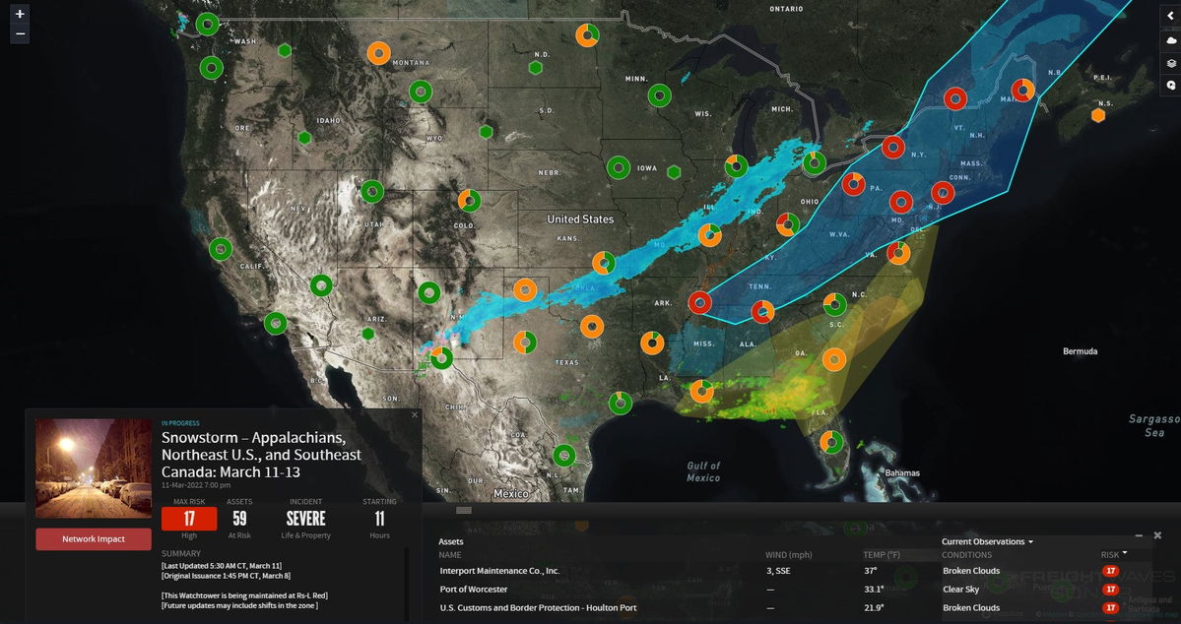Click the red ring marker in Arkansas
The width and height of the screenshot is (1181, 624).
coord(699,302)
